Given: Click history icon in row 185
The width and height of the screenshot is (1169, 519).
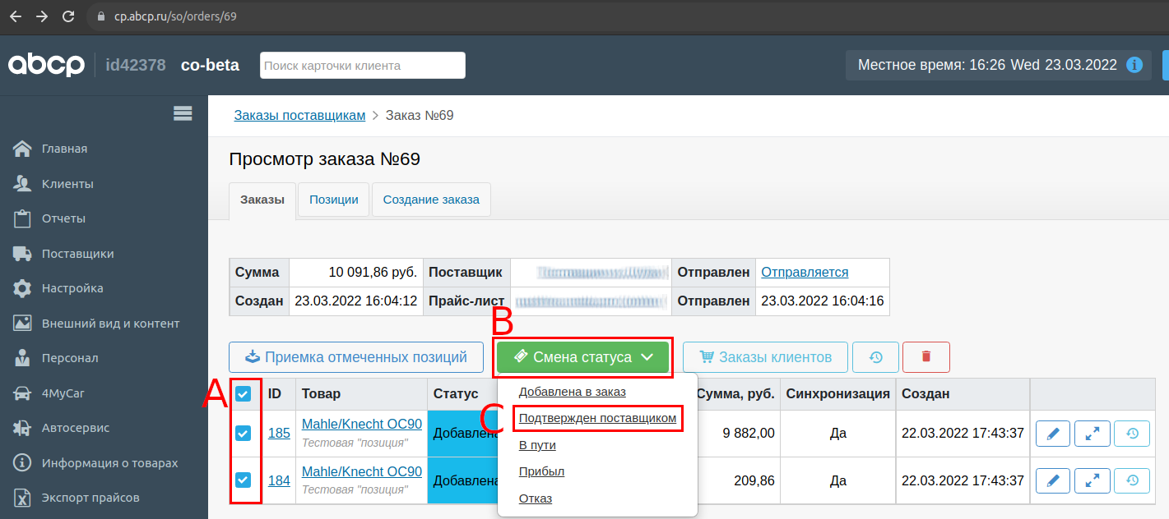Looking at the screenshot, I should tap(1131, 434).
